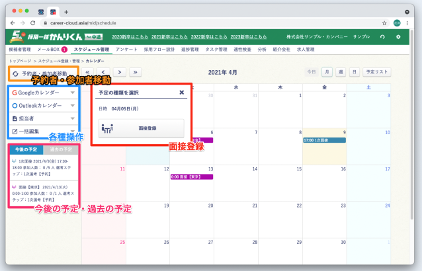Jump forward with double right arrow
422x271 pixels.
135,72
